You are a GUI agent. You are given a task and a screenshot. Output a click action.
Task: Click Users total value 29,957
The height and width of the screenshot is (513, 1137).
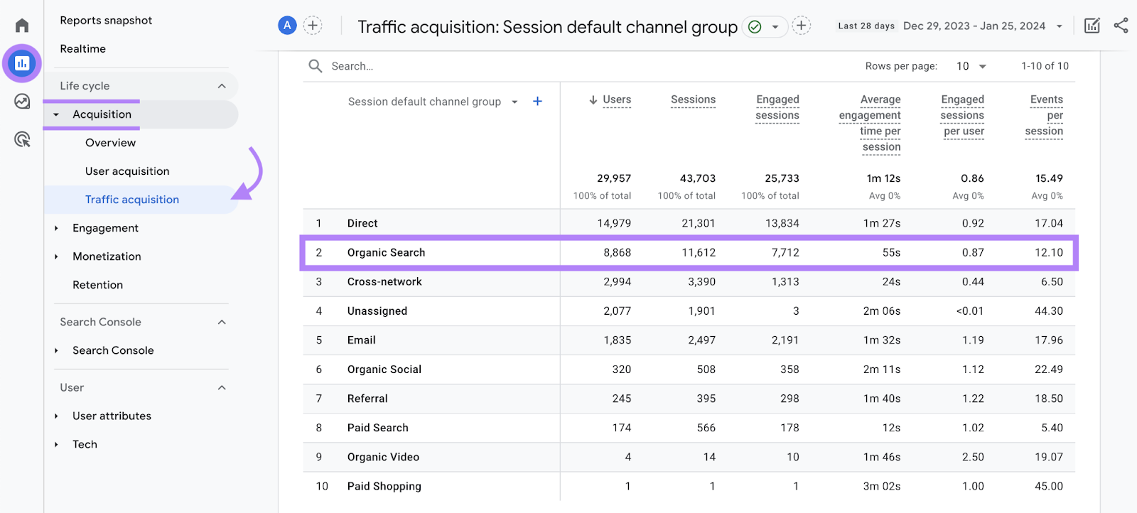coord(614,178)
